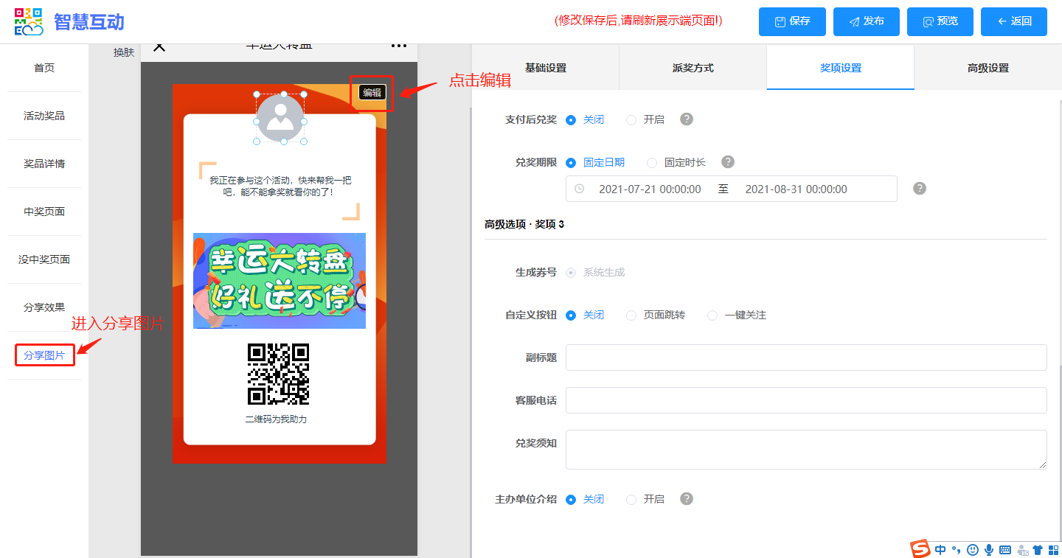Toggle Sogou 中 language mode switch
This screenshot has height=558, width=1062.
click(x=940, y=550)
